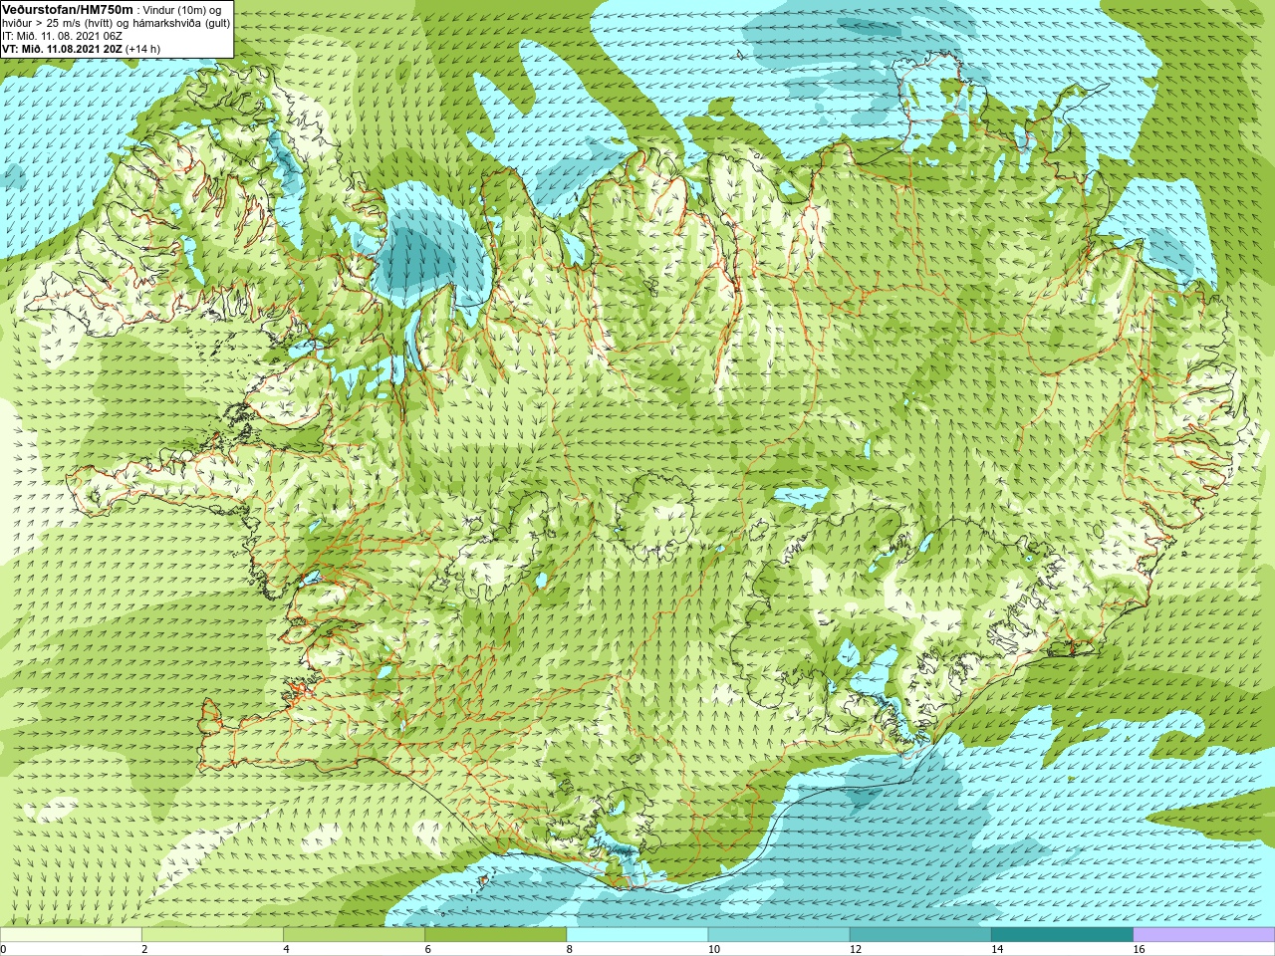Pick the 4–6 m/s green legend swatch
1275x956 pixels.
[354, 935]
